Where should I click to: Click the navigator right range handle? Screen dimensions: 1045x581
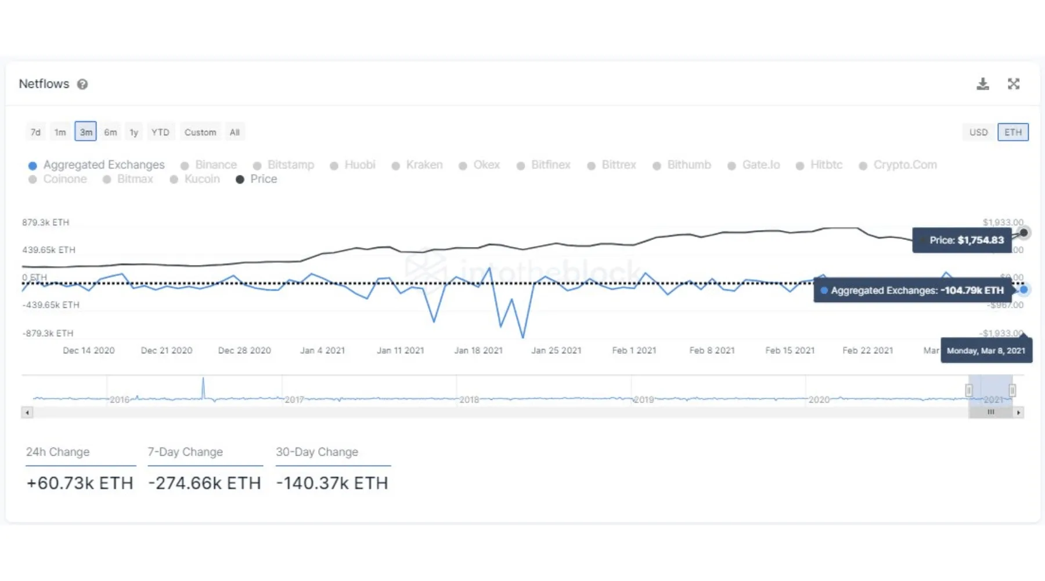pyautogui.click(x=1012, y=390)
